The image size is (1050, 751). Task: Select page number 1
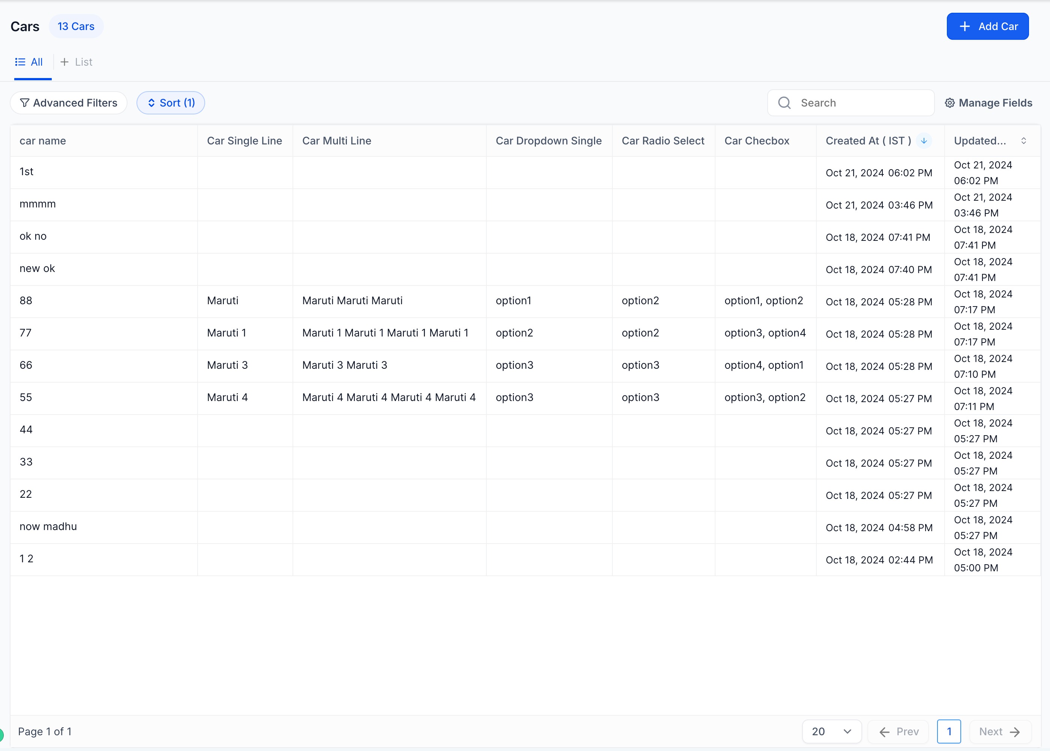coord(949,731)
